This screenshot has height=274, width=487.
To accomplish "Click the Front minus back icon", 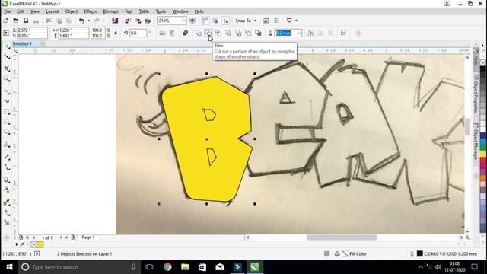I will tap(238, 33).
